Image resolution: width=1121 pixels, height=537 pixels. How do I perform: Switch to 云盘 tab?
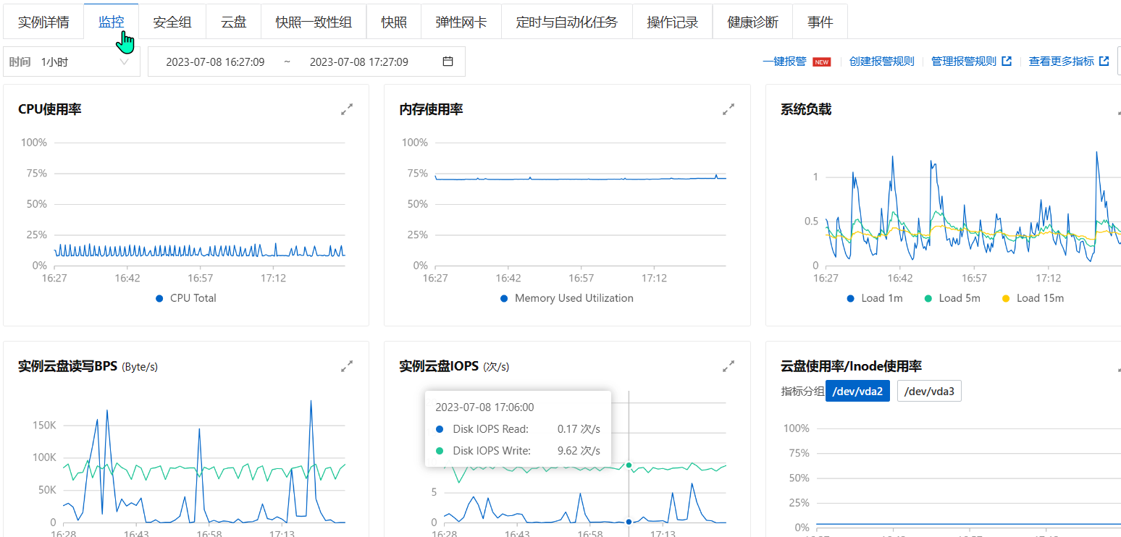click(234, 22)
